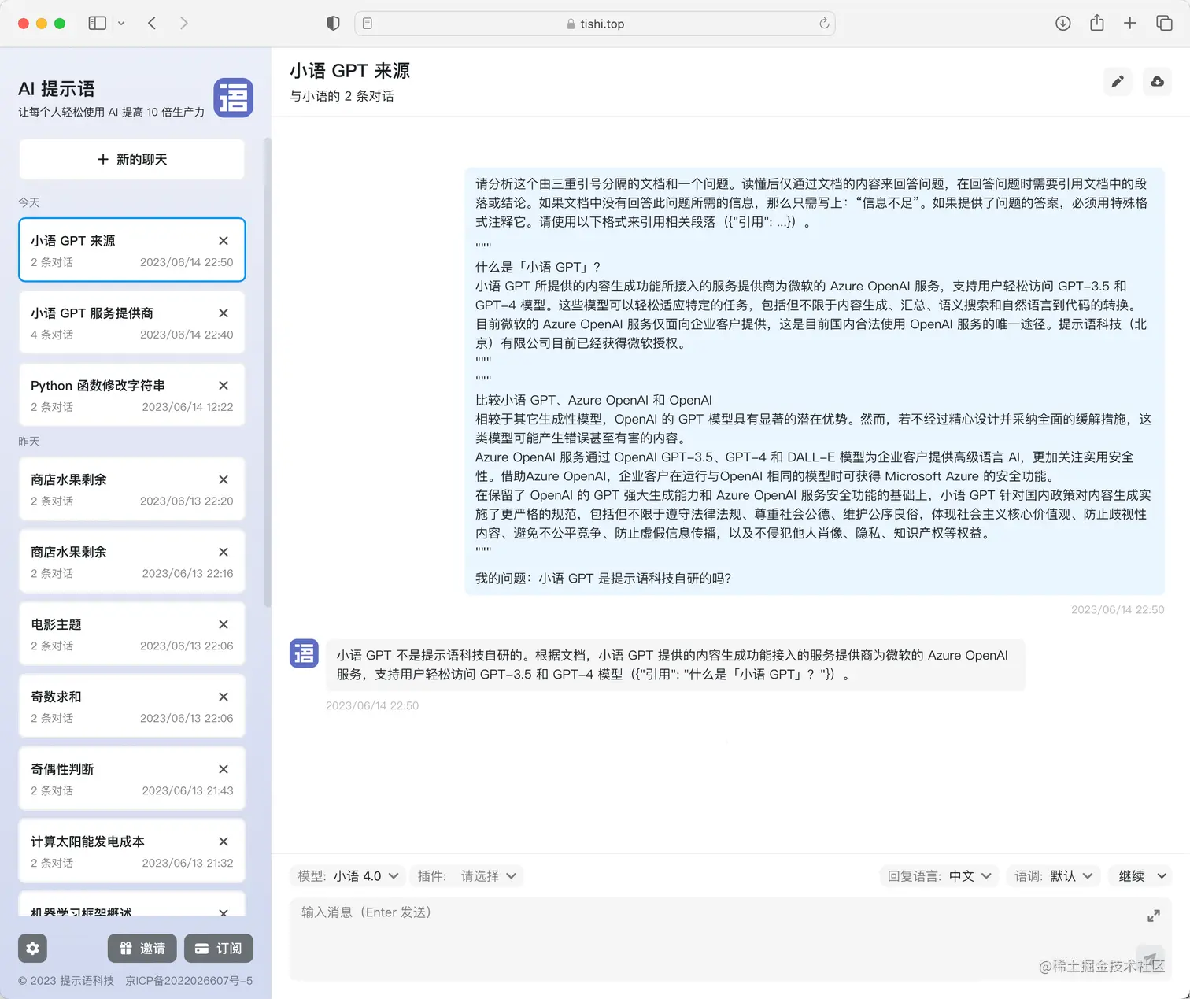Image resolution: width=1190 pixels, height=999 pixels.
Task: Click the tishi.top address bar
Action: tap(595, 24)
